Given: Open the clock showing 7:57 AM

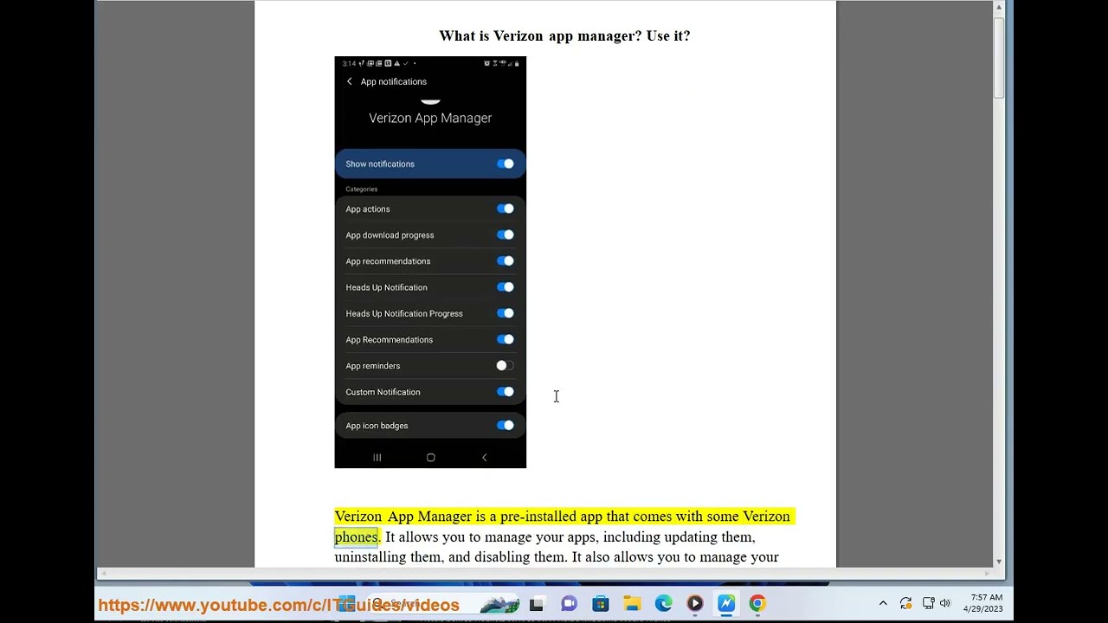Looking at the screenshot, I should 987,598.
